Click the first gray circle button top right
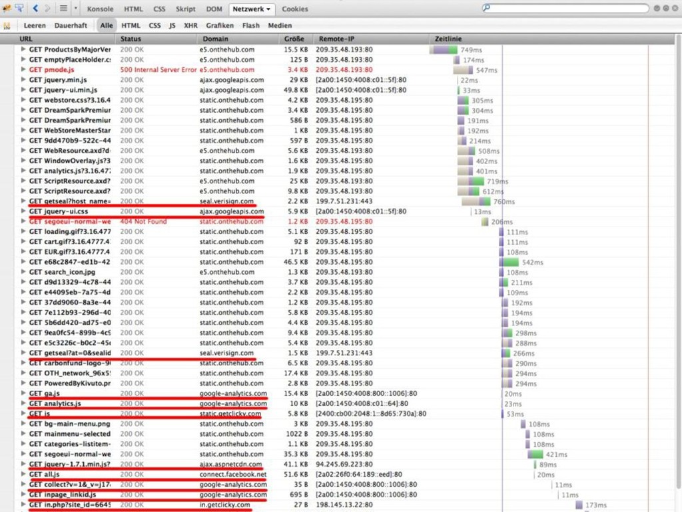This screenshot has height=512, width=682. tap(657, 8)
